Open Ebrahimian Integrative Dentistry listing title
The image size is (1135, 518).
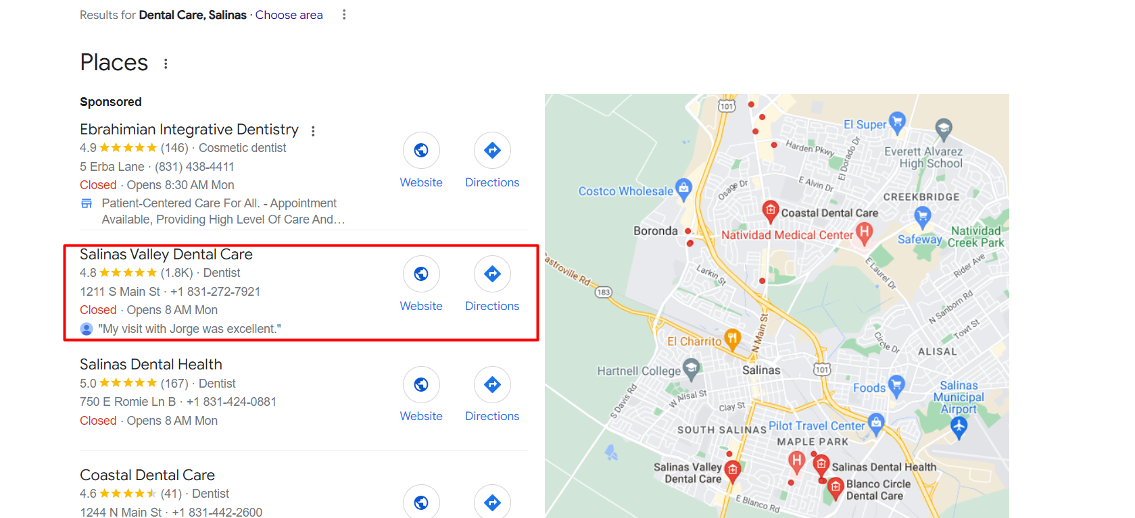189,129
